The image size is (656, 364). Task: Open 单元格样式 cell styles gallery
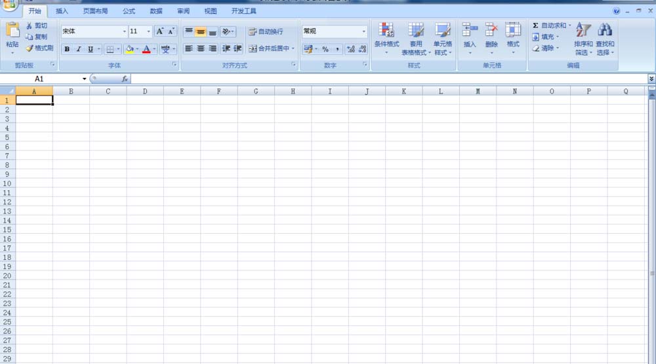point(443,39)
